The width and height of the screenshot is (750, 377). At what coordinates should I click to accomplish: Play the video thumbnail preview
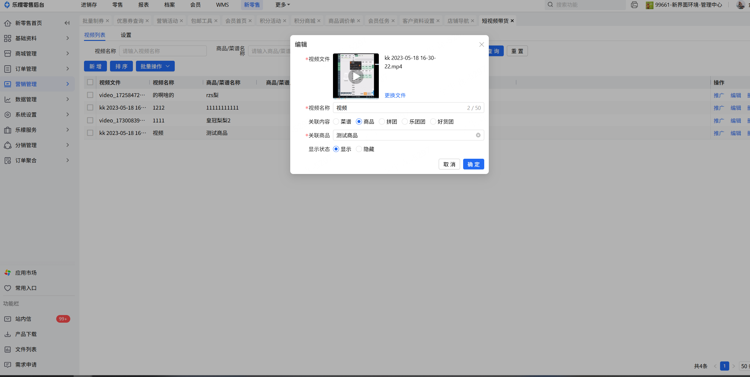click(356, 76)
